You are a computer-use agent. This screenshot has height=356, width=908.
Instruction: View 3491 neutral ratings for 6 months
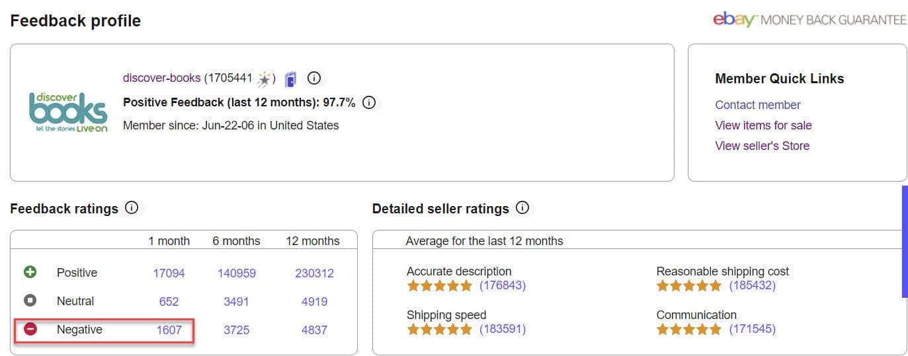[236, 301]
